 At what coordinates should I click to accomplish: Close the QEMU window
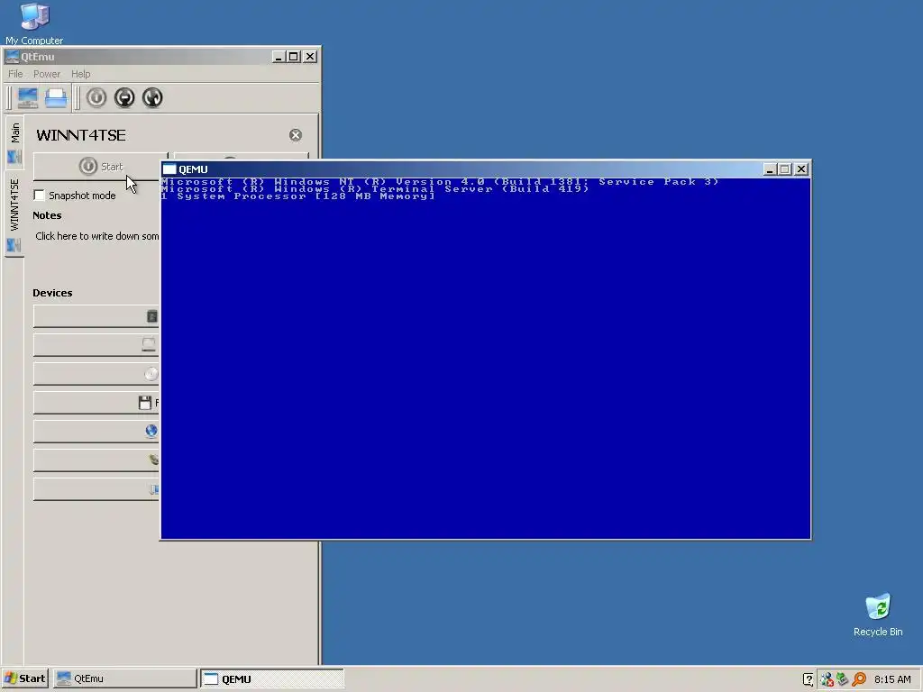coord(801,169)
